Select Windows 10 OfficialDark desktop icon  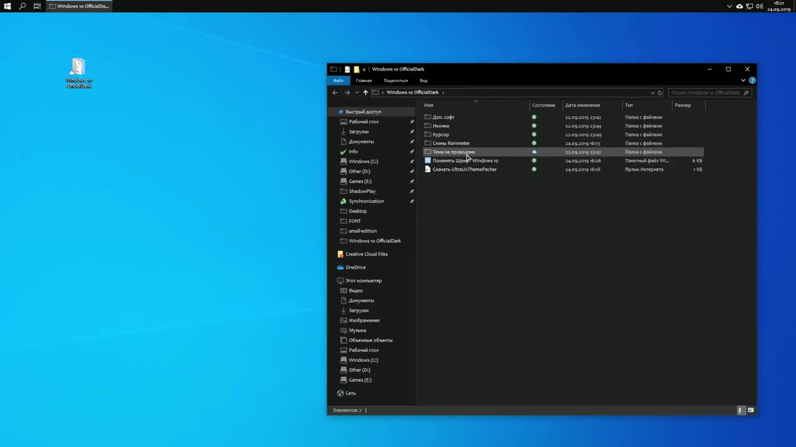click(78, 73)
